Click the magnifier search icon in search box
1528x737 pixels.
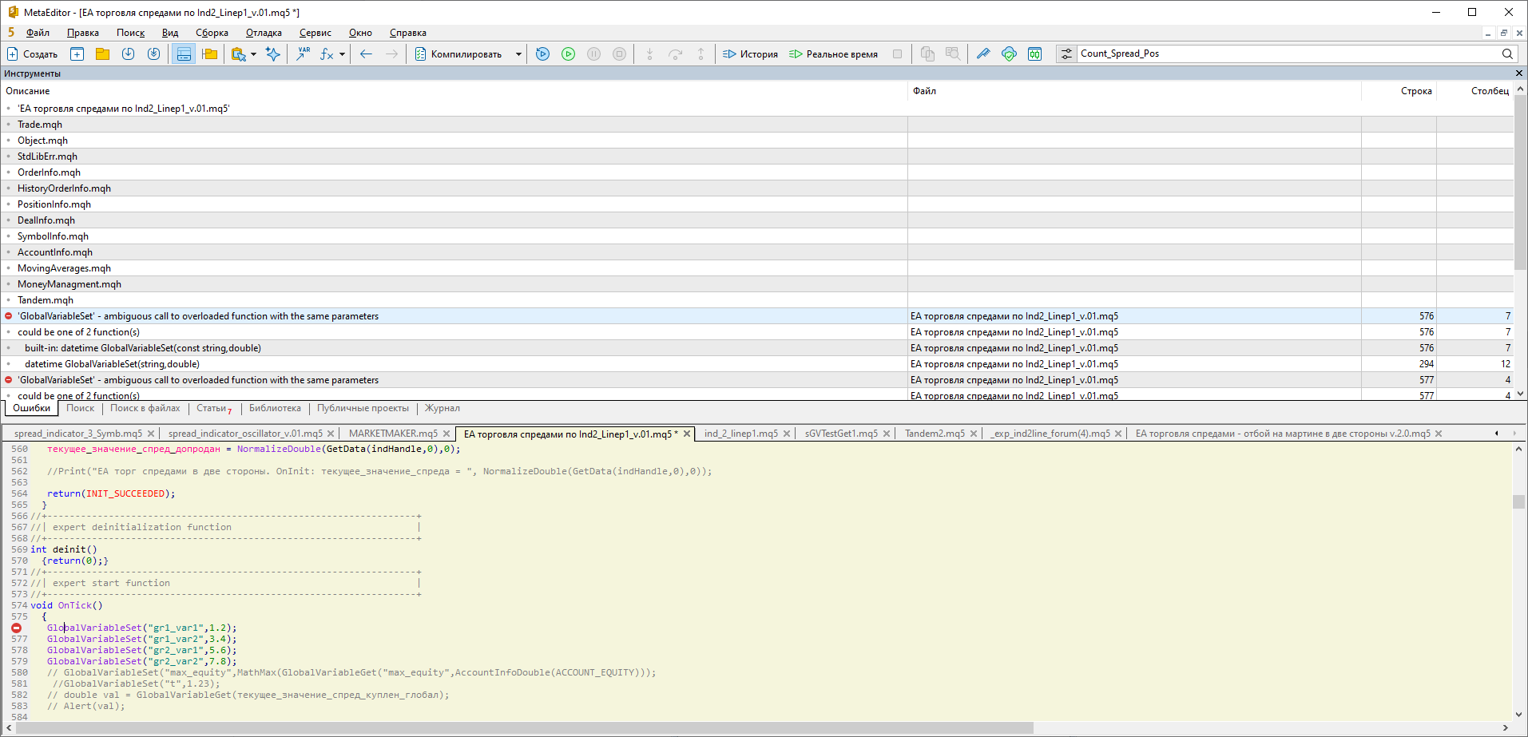(x=1506, y=54)
